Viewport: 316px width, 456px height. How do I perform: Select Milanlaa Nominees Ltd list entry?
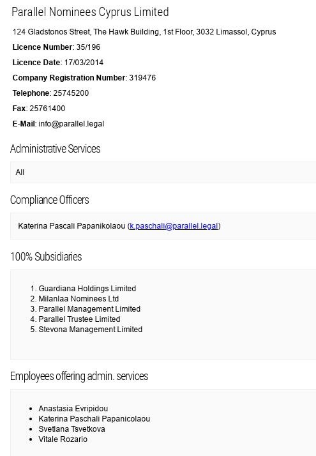click(x=79, y=299)
